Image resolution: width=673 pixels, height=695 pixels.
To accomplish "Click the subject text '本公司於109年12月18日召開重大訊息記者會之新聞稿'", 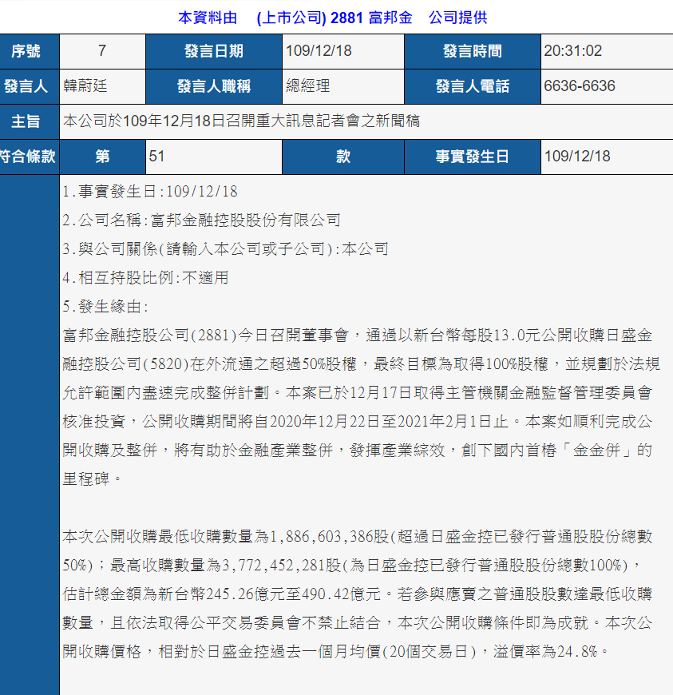I will [x=241, y=121].
